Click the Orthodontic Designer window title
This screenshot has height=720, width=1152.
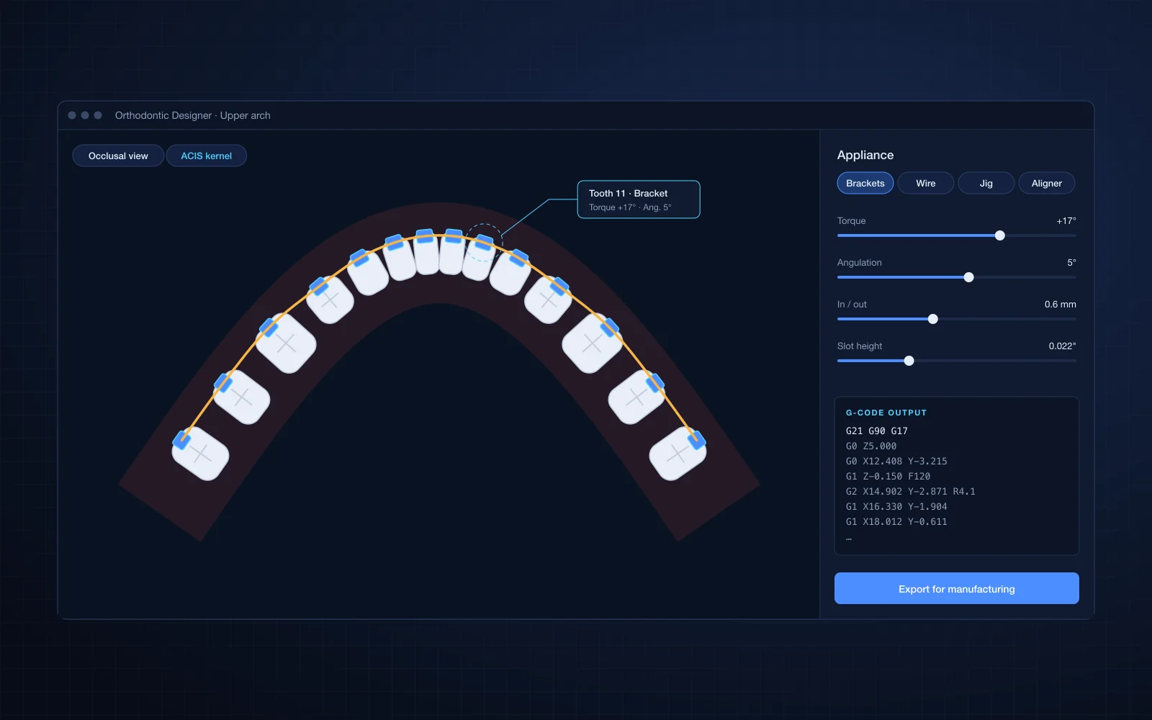[193, 115]
